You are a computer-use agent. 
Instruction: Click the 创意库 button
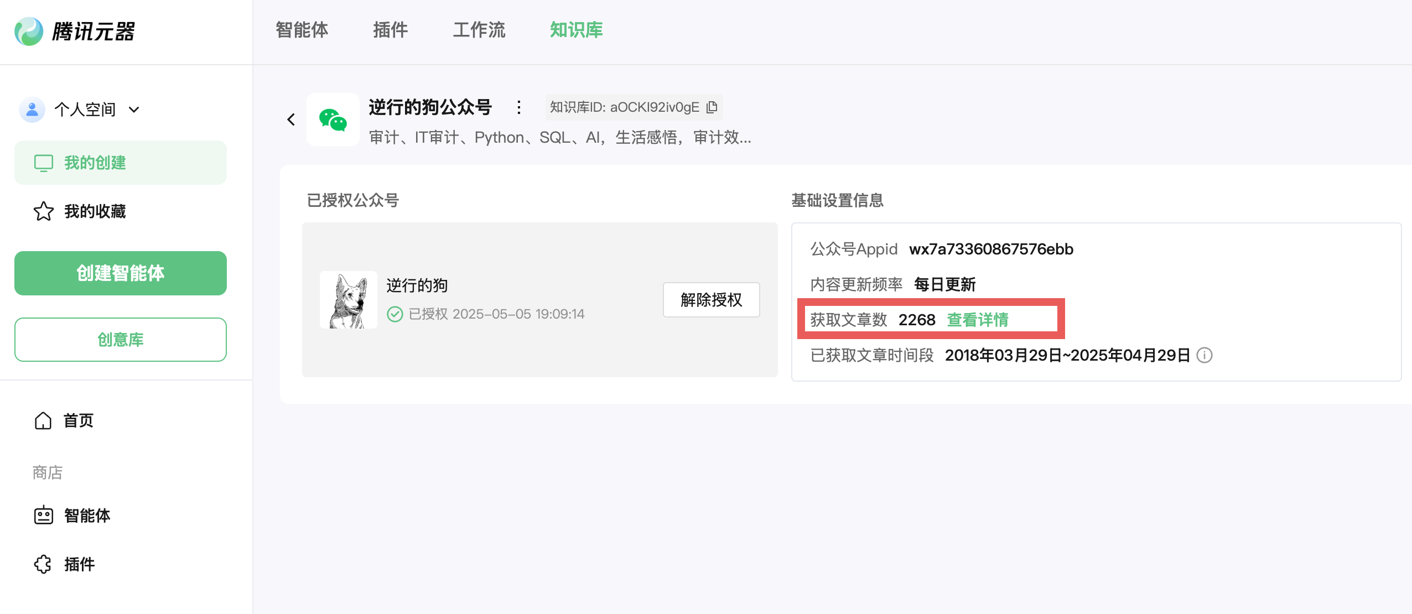121,340
